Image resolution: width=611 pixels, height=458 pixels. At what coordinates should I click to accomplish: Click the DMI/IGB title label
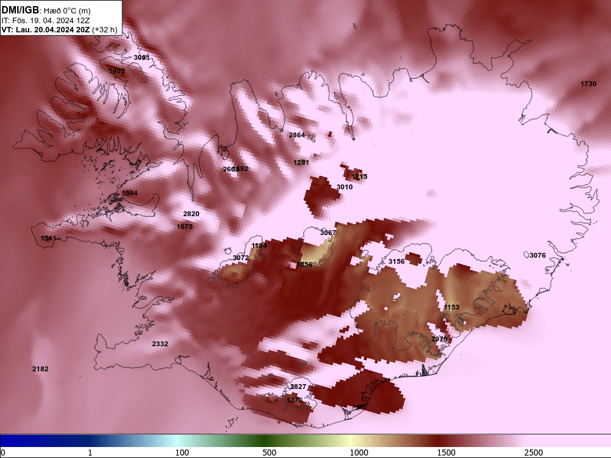[20, 10]
